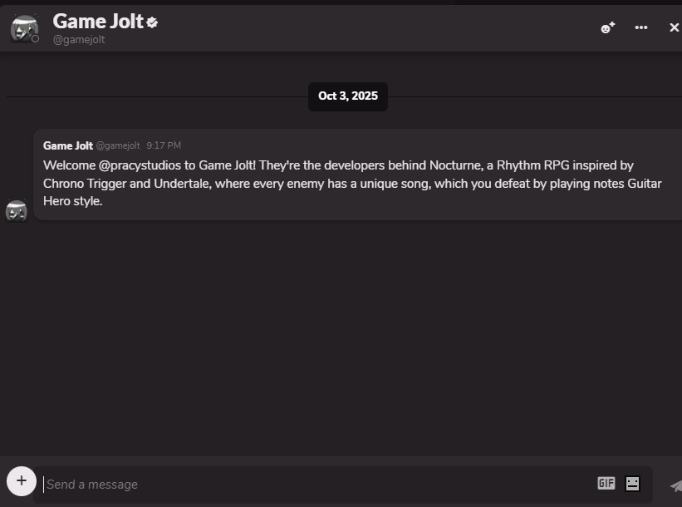The image size is (682, 507).
Task: Open the emoji picker face icon
Action: click(632, 483)
